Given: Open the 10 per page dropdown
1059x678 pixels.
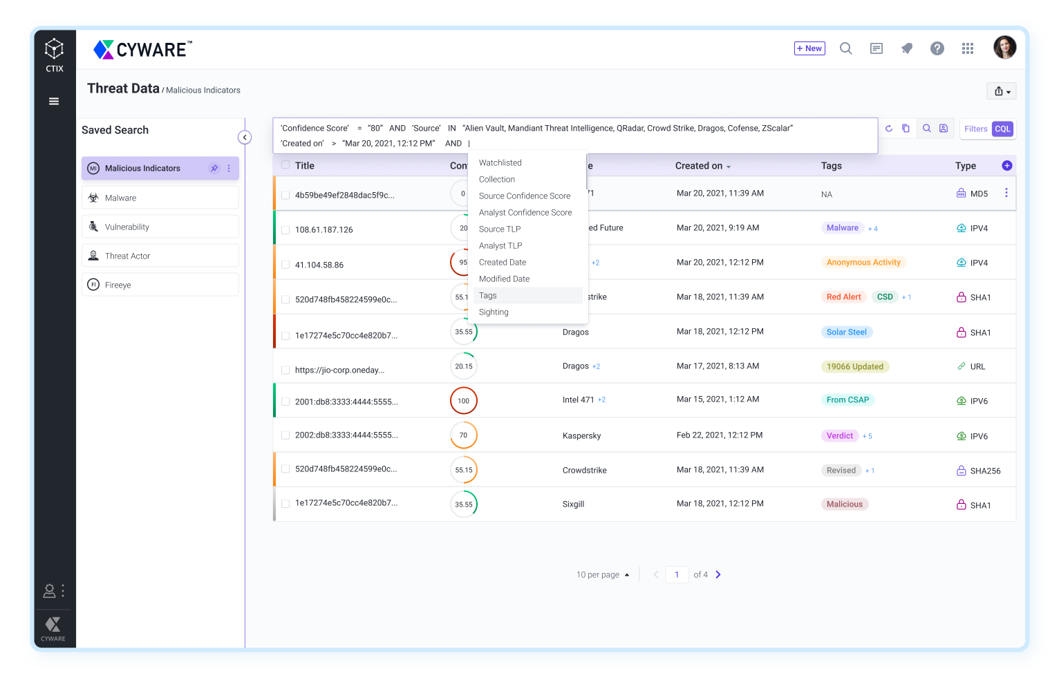Looking at the screenshot, I should [x=603, y=575].
